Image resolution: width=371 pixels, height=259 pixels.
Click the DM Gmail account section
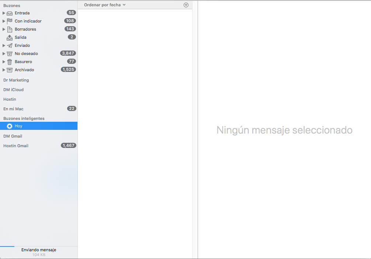click(x=13, y=136)
